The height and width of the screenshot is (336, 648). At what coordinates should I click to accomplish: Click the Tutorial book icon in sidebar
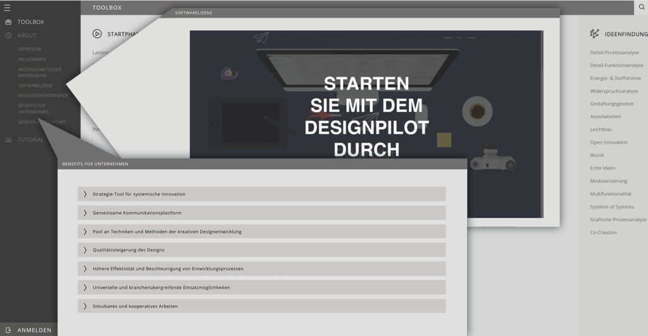(8, 140)
